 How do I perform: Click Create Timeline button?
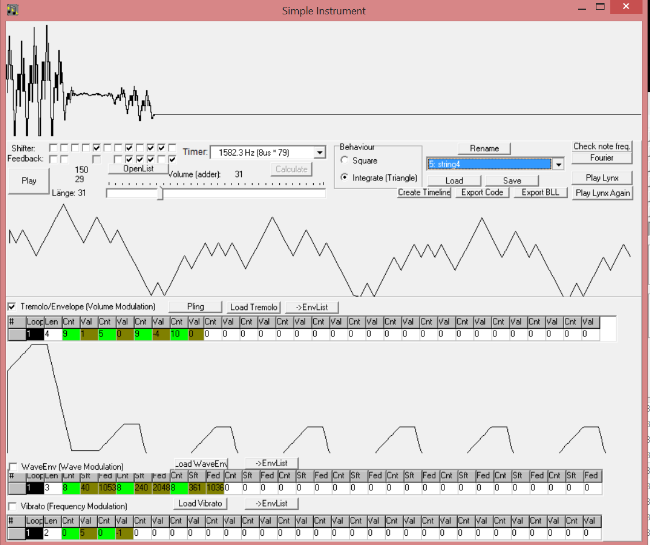coord(424,192)
